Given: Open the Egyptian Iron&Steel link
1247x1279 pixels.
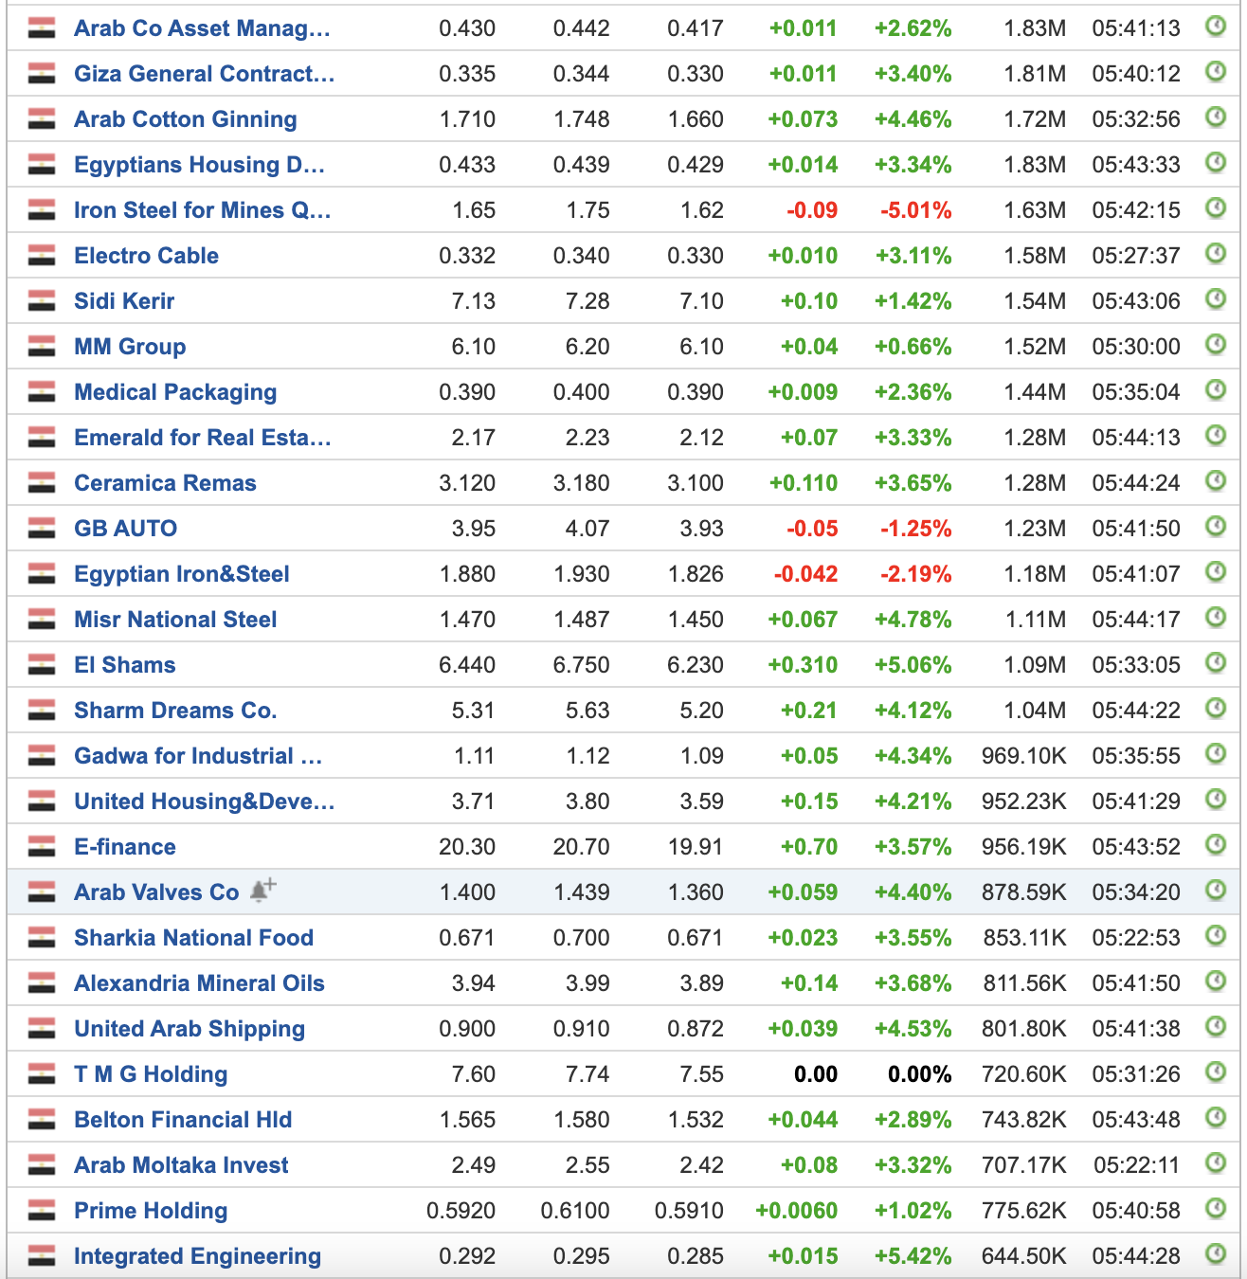Looking at the screenshot, I should tap(182, 574).
